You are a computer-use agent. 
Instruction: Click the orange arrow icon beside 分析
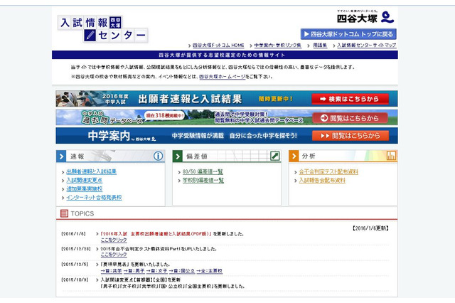[294, 156]
